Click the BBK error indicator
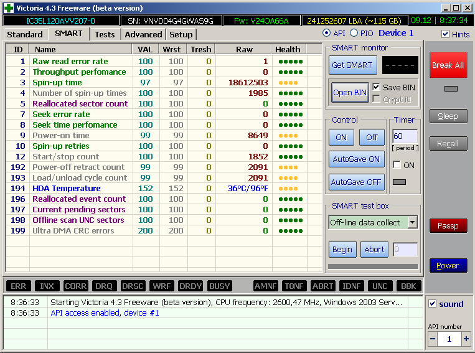This screenshot has height=353, width=475. pos(408,286)
